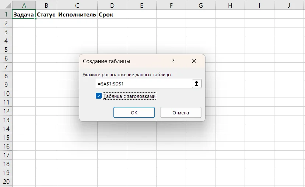Select the Статус header cell
The image size is (305, 187).
(x=46, y=14)
